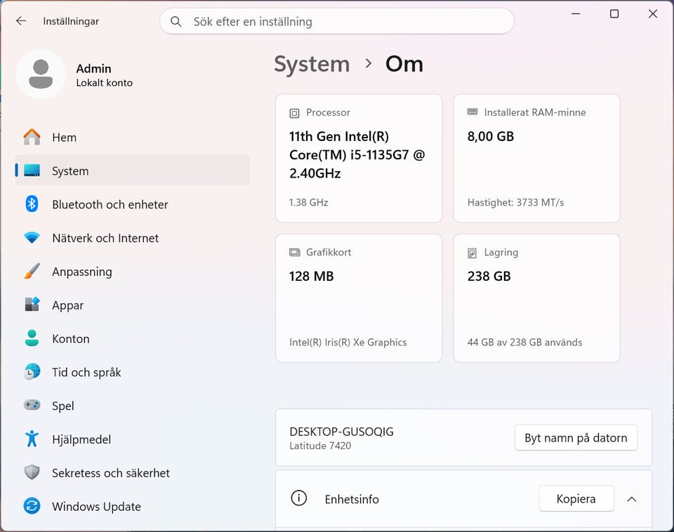Screen dimensions: 674x532
Task: Click the 238 GB storage value
Action: point(489,276)
